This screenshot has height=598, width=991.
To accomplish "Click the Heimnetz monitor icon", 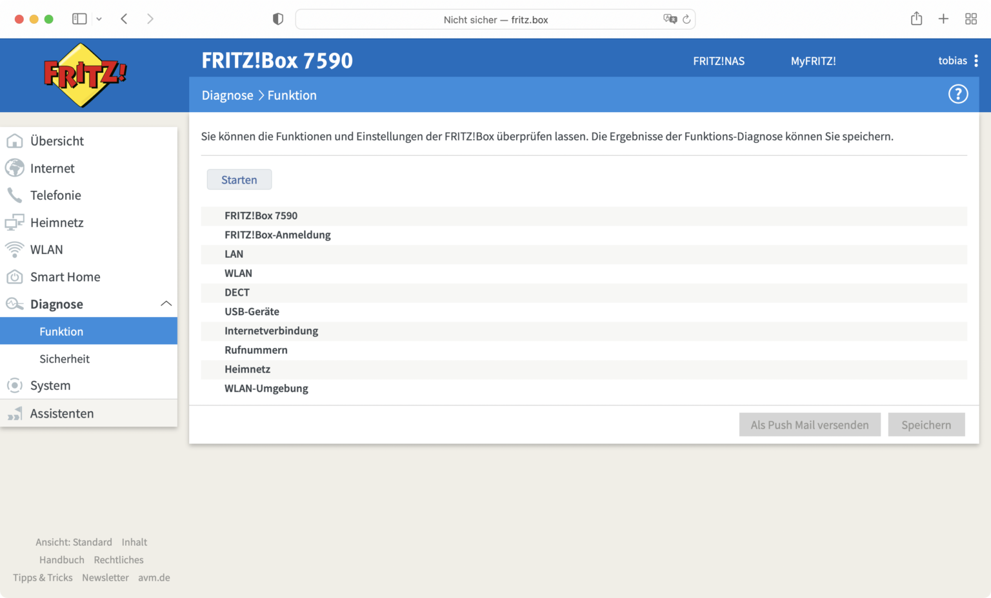I will pos(15,222).
